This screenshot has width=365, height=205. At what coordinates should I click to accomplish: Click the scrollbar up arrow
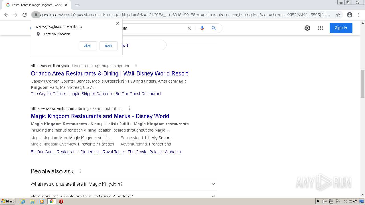[x=363, y=22]
